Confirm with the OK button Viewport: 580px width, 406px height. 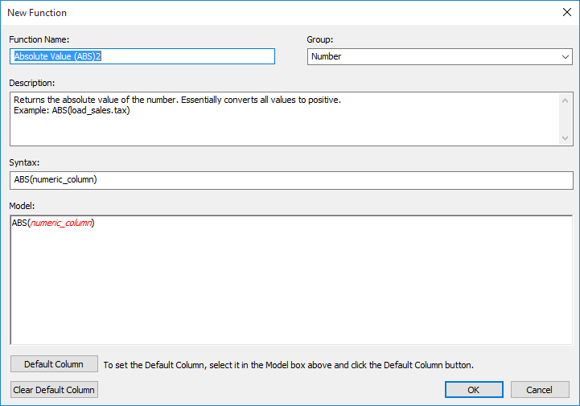coord(474,389)
